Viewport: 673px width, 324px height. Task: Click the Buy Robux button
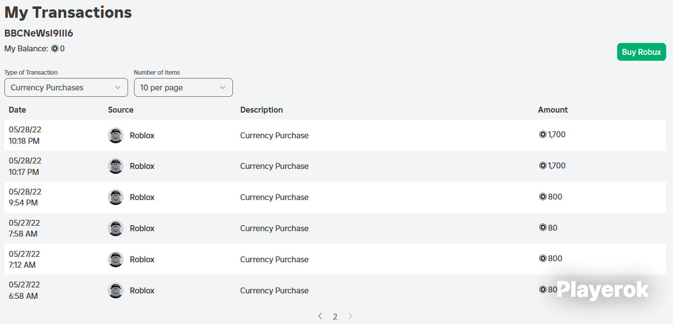coord(641,52)
